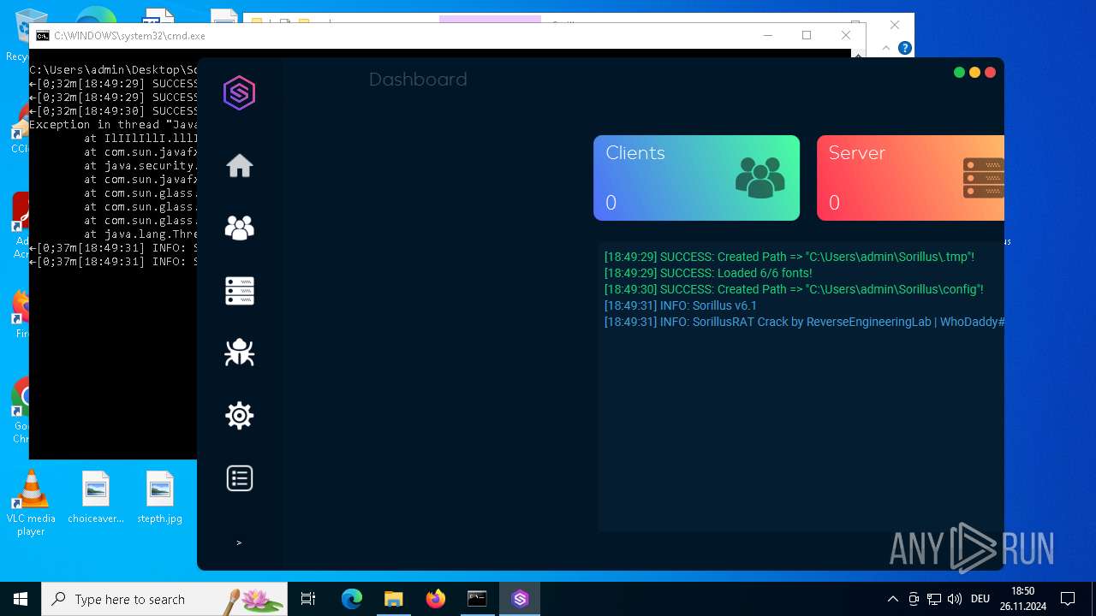The width and height of the screenshot is (1096, 616).
Task: Open the clock and date flyout
Action: click(x=1022, y=599)
